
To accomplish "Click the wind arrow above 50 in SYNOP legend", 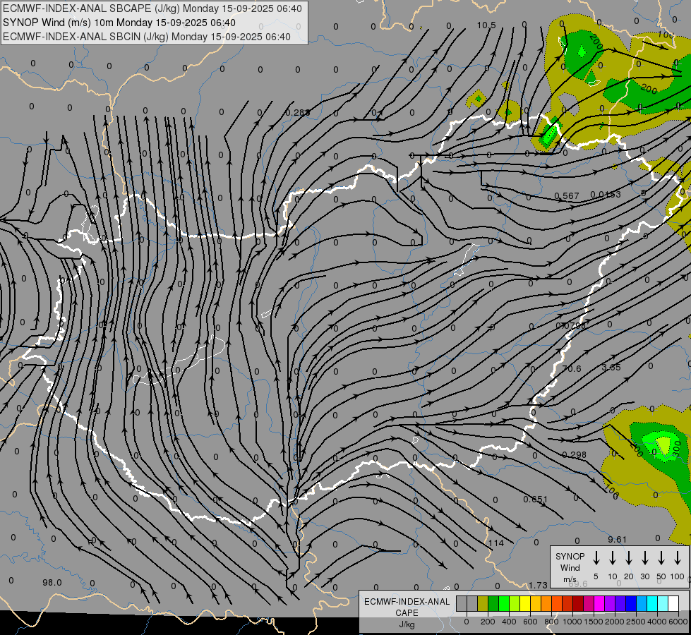I will pos(661,558).
